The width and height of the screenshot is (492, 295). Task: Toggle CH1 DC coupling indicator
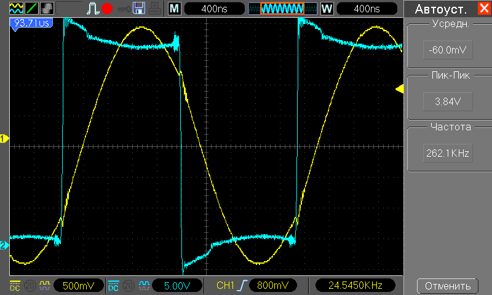point(15,286)
